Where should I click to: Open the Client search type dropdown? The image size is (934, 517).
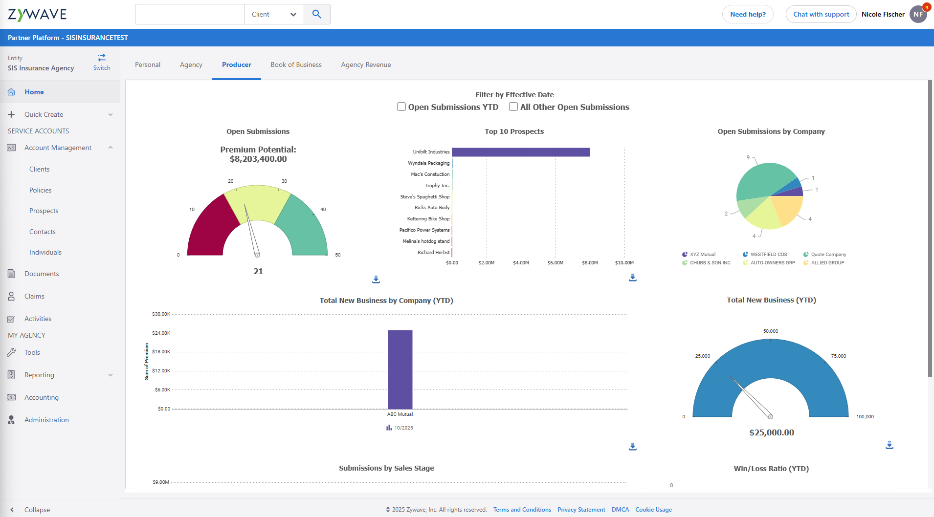274,14
